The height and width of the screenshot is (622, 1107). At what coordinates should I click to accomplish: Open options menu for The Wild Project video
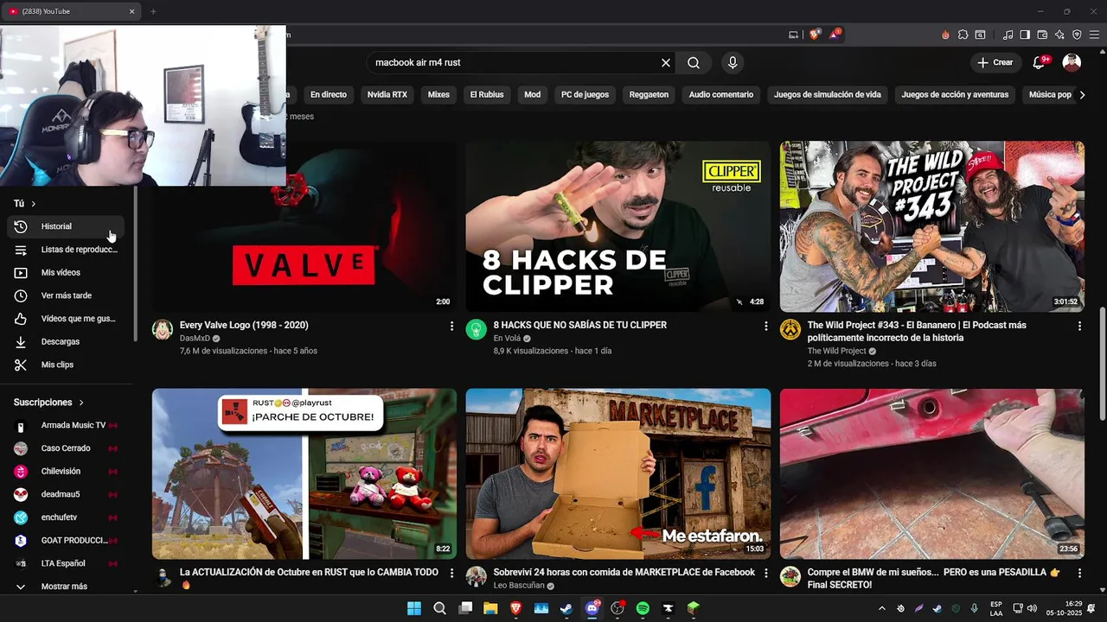point(1079,326)
